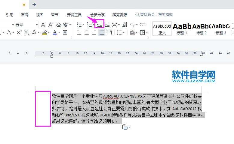Screen dimensions: 234x144
Task: Expand the font color dropdown arrow
Action: click(59, 32)
